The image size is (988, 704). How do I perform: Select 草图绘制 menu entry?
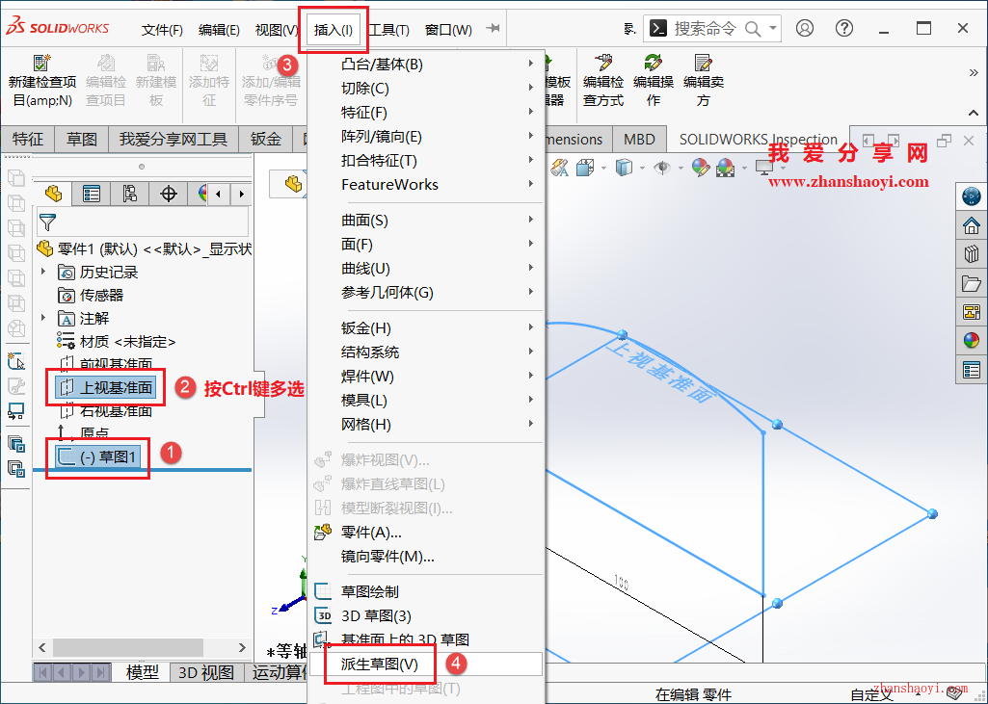click(x=426, y=591)
